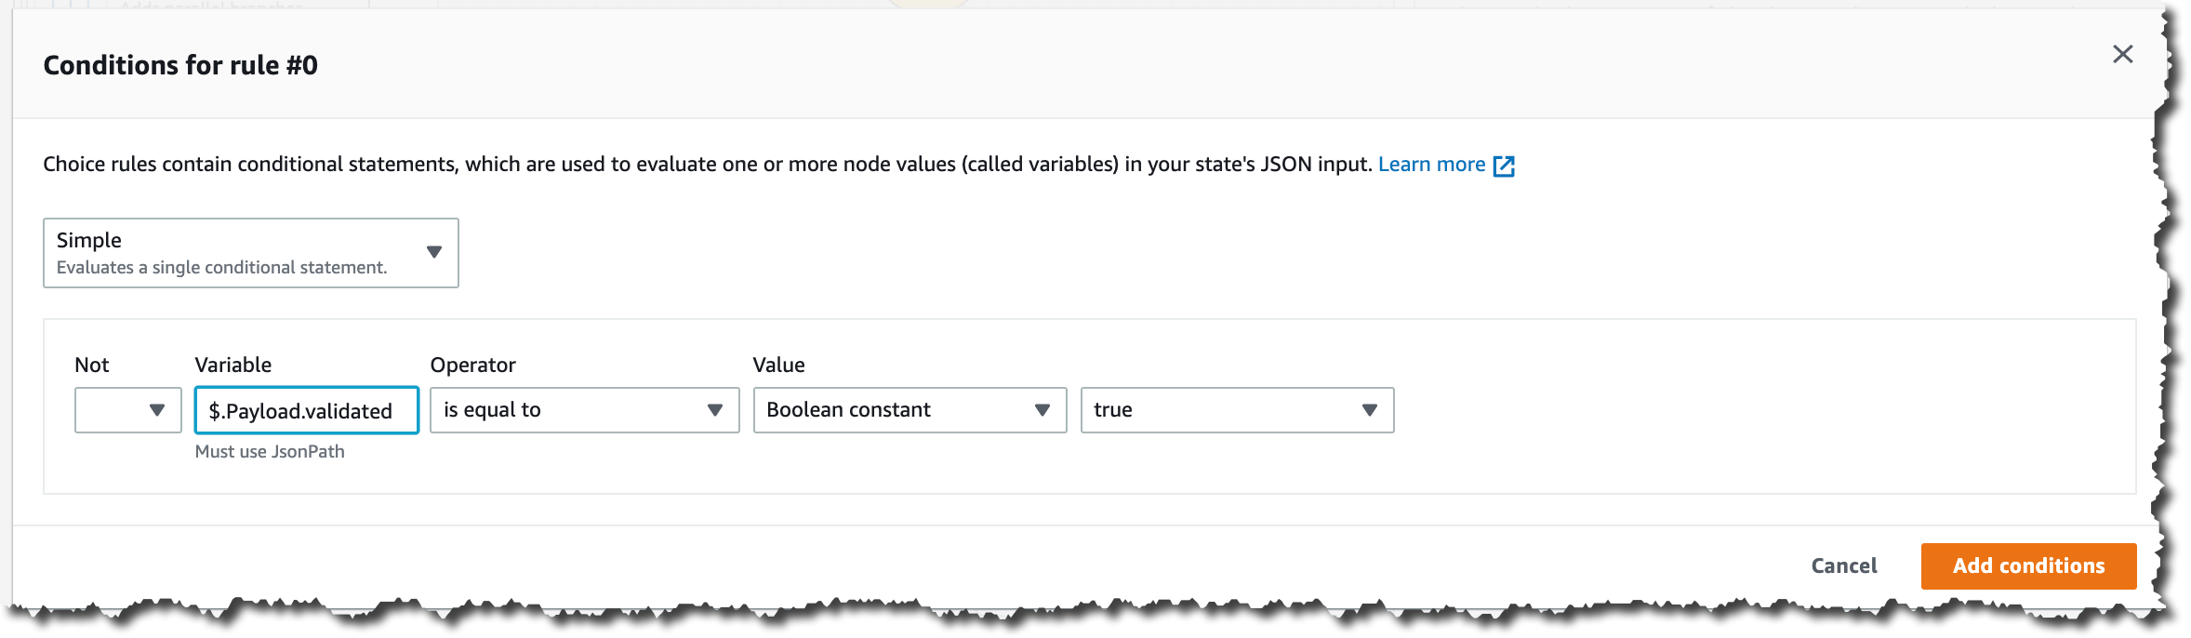Click the Not column label
This screenshot has height=638, width=2191.
click(x=92, y=365)
